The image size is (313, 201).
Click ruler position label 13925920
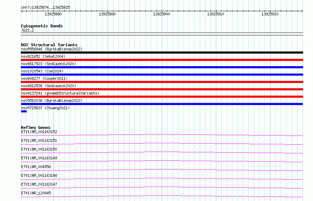point(270,14)
